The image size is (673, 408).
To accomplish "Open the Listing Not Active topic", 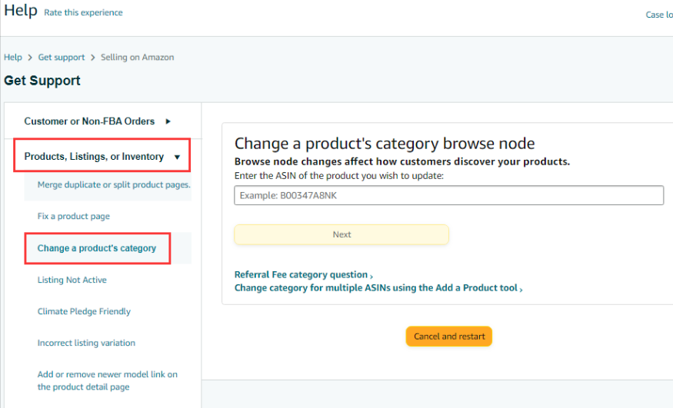I will [x=72, y=280].
